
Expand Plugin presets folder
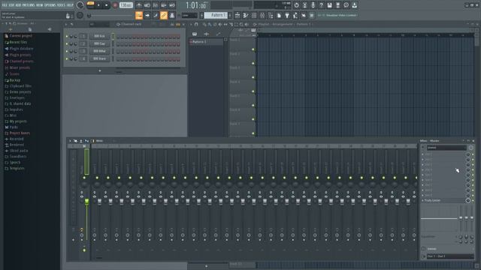18,55
